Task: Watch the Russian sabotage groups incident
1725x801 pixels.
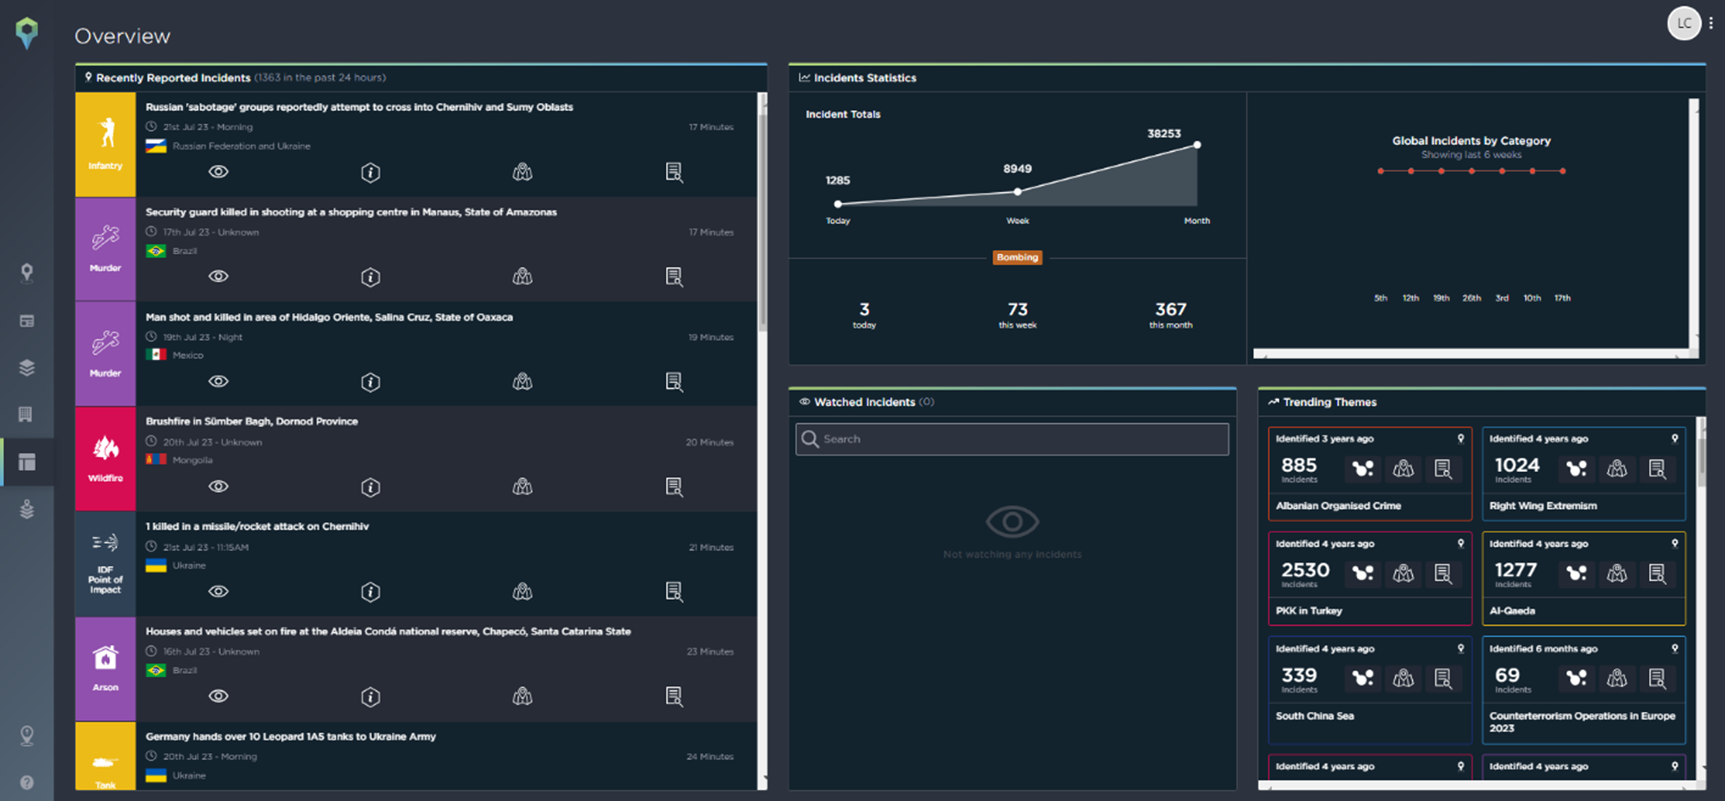Action: 218,172
